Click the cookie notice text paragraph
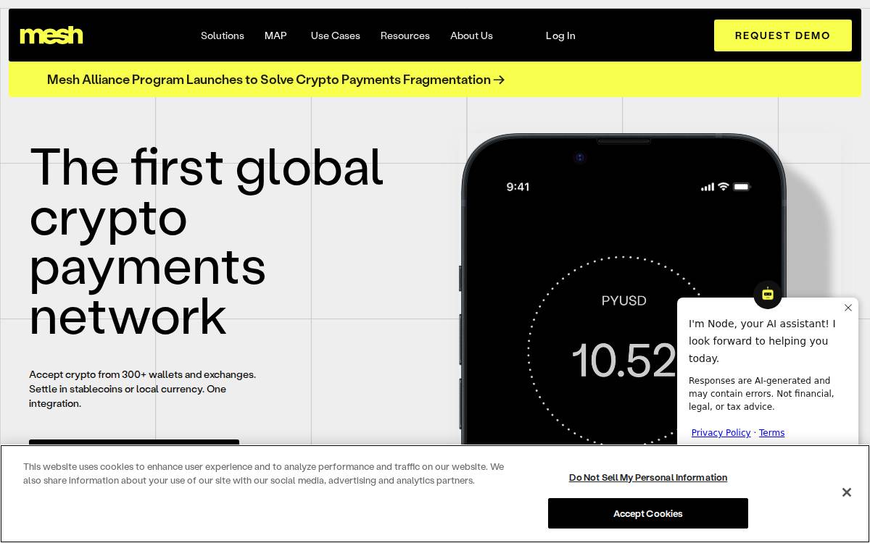This screenshot has width=870, height=543. coord(263,473)
